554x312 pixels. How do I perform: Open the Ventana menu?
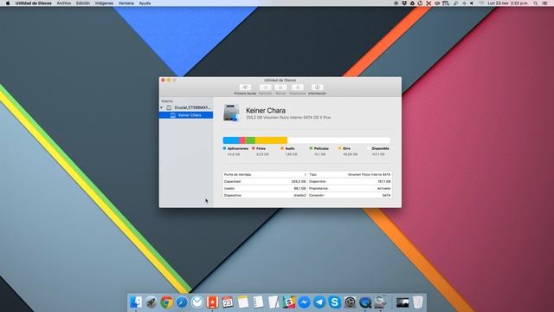click(x=126, y=3)
